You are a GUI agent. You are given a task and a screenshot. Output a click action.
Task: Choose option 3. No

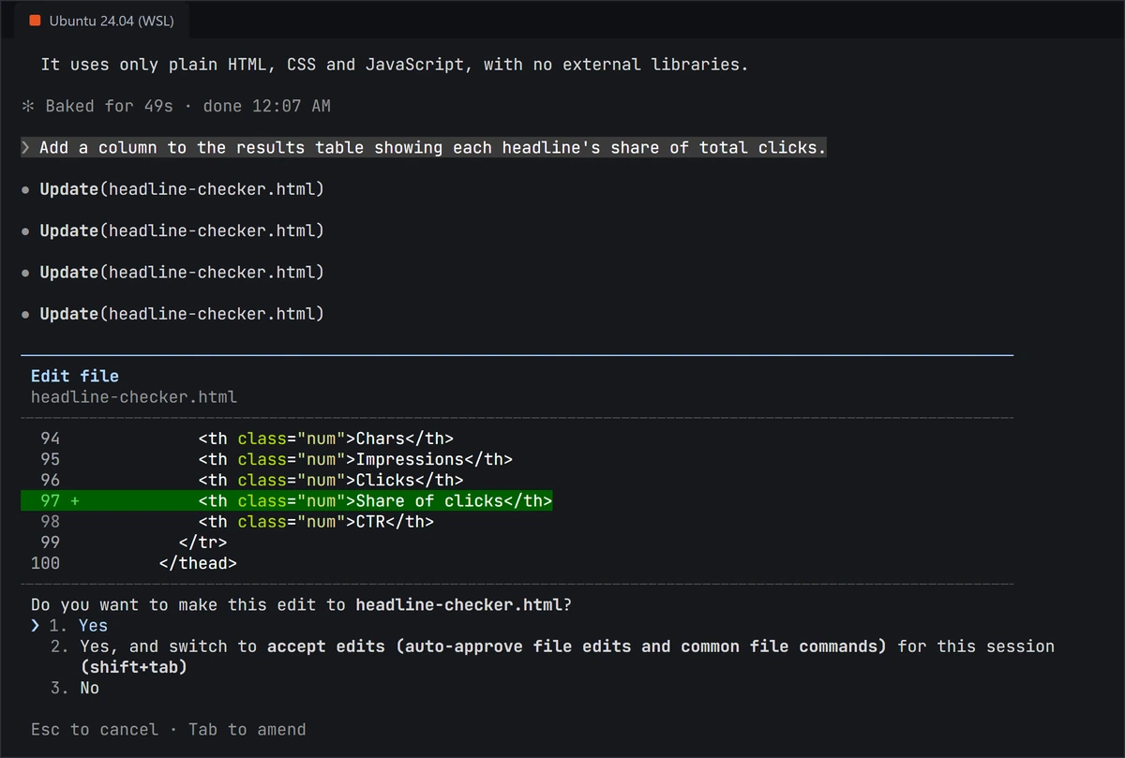pos(75,688)
